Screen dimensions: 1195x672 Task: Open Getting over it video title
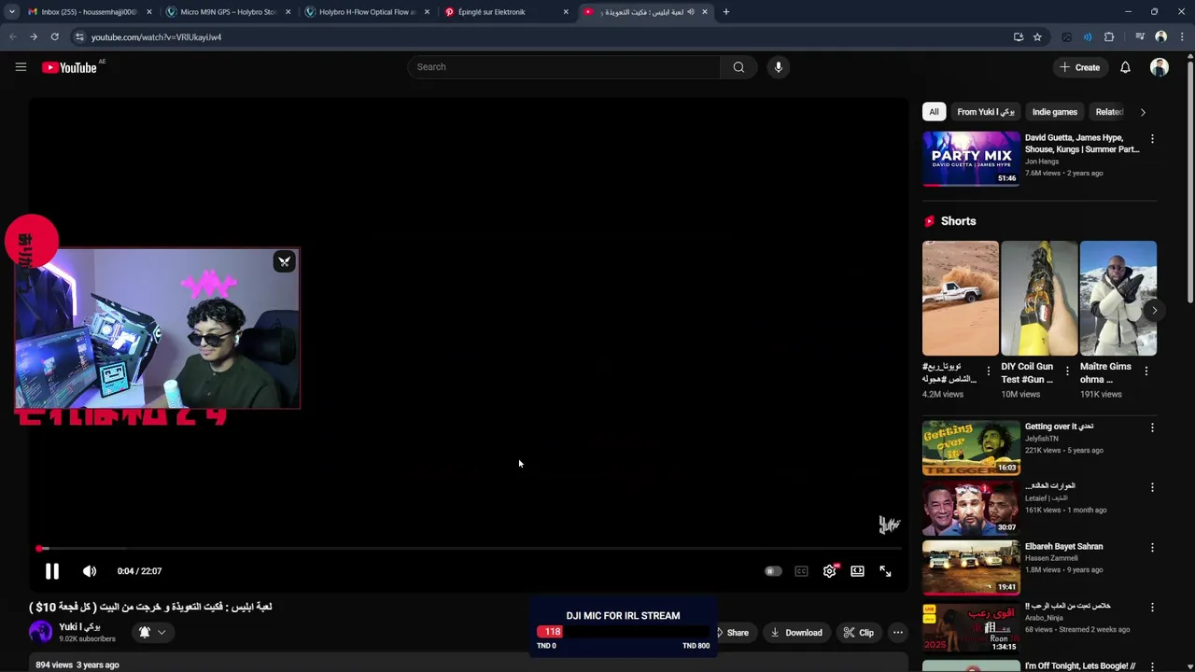(x=1059, y=427)
